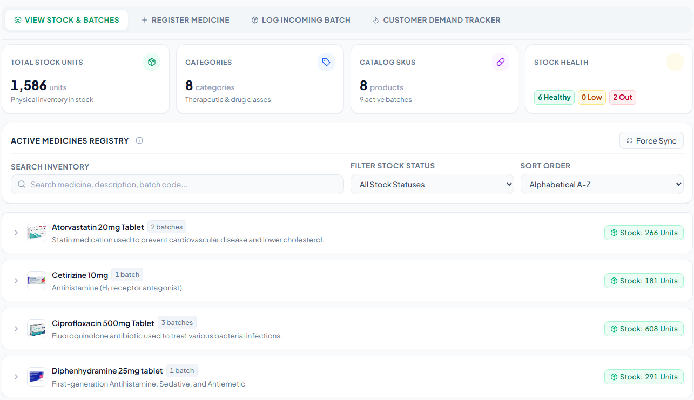Viewport: 694px width, 400px height.
Task: Click the Statin medication description
Action: pos(188,240)
